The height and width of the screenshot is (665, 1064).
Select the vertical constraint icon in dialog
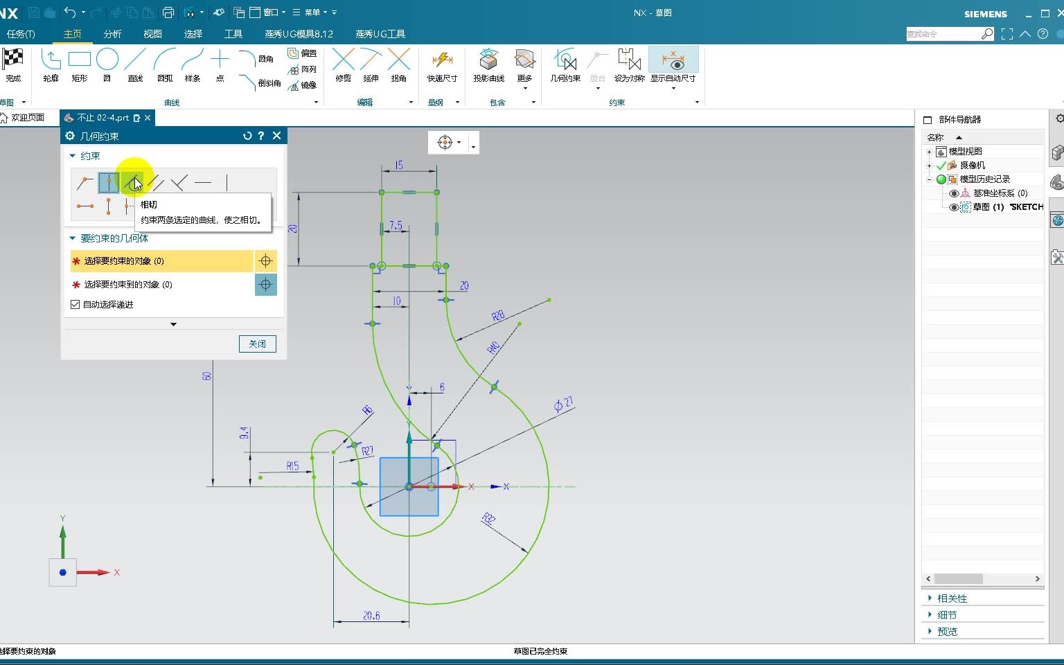pos(227,183)
